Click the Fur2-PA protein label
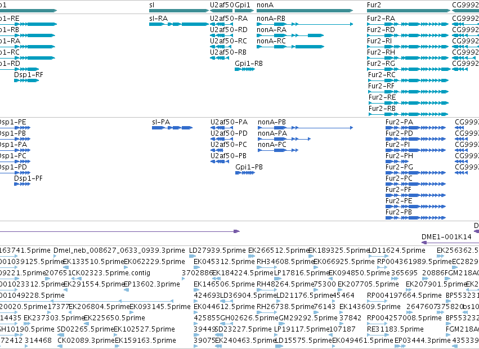This screenshot has width=479, height=349. [399, 122]
